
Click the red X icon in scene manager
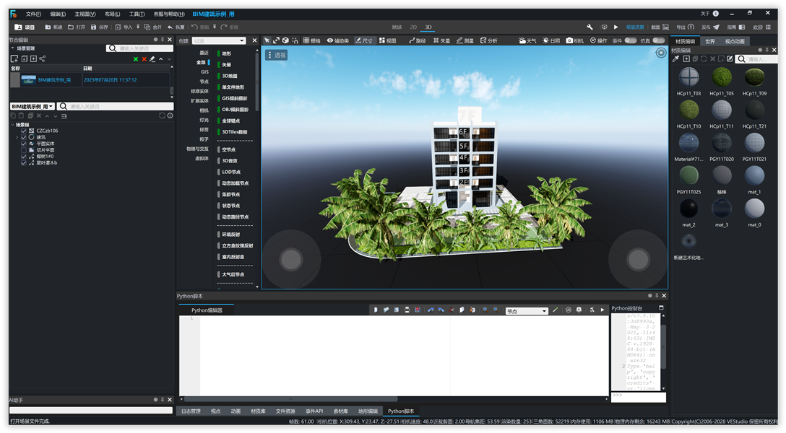[144, 59]
